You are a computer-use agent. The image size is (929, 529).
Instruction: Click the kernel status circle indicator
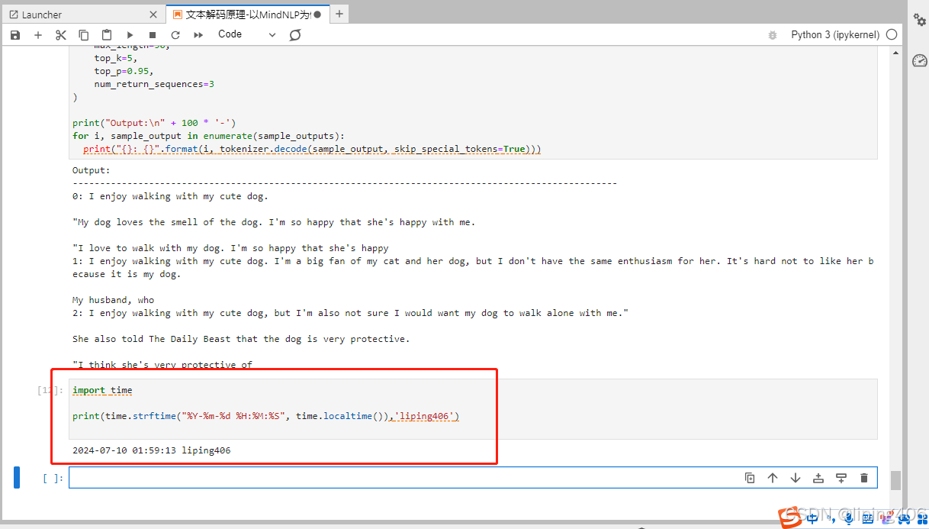(x=892, y=34)
